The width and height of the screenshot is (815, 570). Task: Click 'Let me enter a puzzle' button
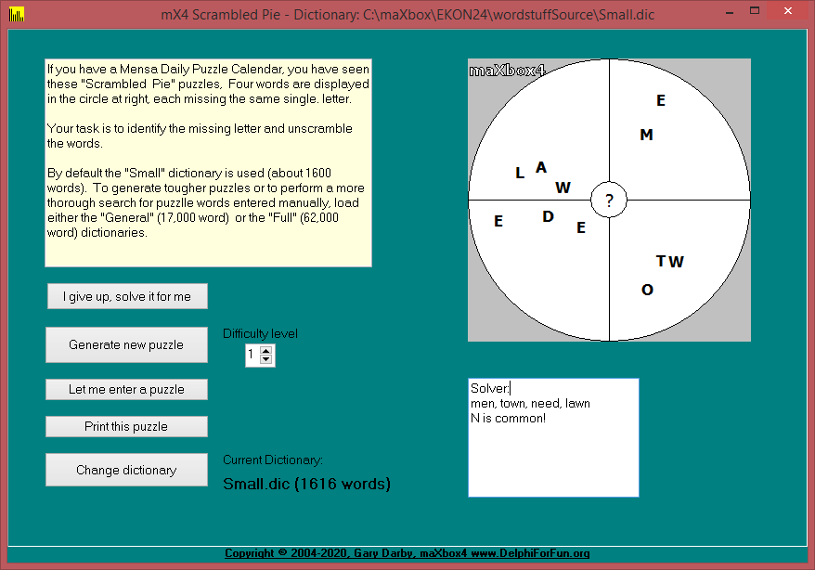(x=126, y=389)
